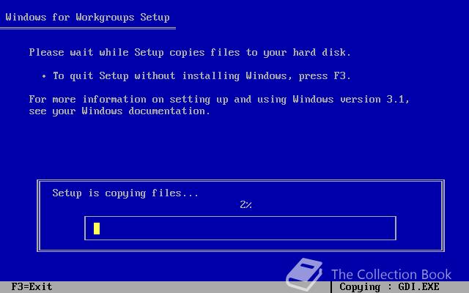Click the yellow progress bar block
This screenshot has height=293, width=469.
97,229
